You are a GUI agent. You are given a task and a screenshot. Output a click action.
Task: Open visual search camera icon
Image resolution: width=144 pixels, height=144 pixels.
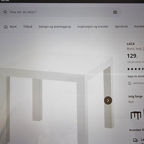115,12
